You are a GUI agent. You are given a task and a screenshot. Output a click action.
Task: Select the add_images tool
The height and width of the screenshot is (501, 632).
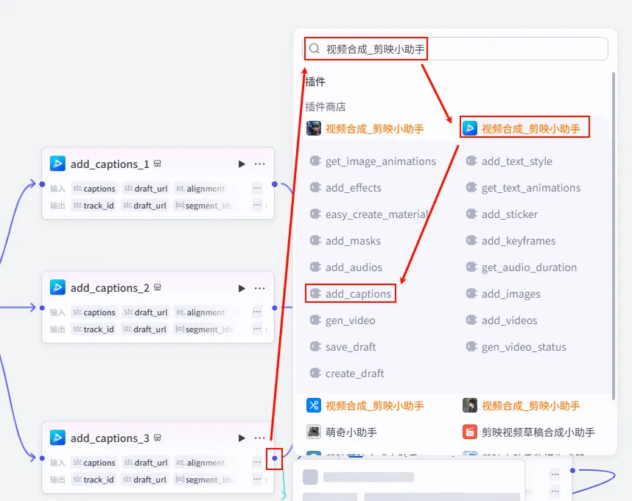[503, 294]
